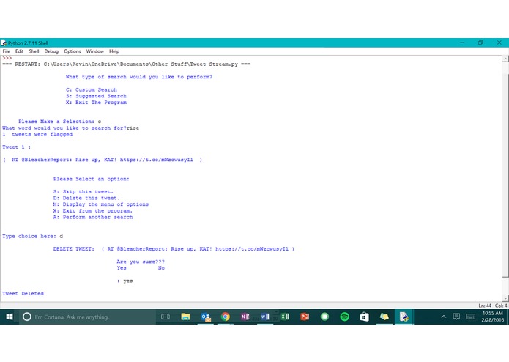Click the taskbar clock showing 10:55 AM

click(x=492, y=317)
